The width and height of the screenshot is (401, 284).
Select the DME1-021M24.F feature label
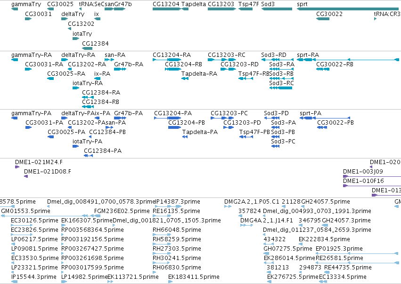[39, 162]
